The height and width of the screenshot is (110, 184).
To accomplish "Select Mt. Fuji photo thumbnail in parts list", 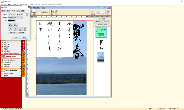I will tap(101, 57).
